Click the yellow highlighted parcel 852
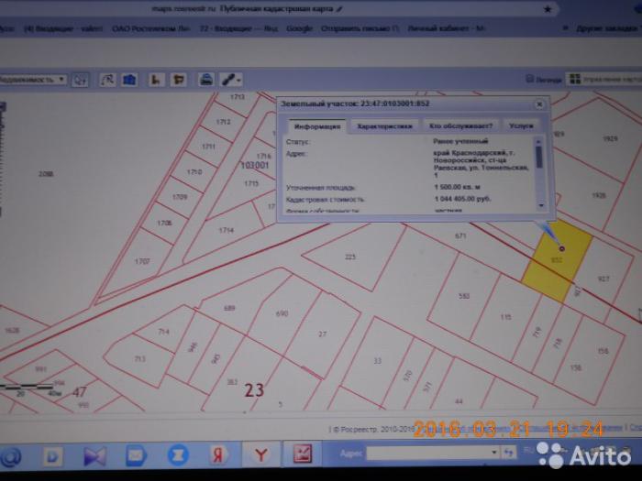 [556, 262]
